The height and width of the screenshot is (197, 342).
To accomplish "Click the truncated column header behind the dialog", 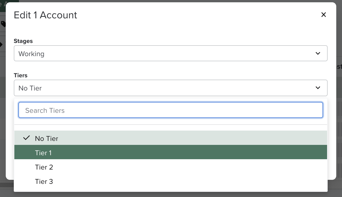I will pos(339,66).
